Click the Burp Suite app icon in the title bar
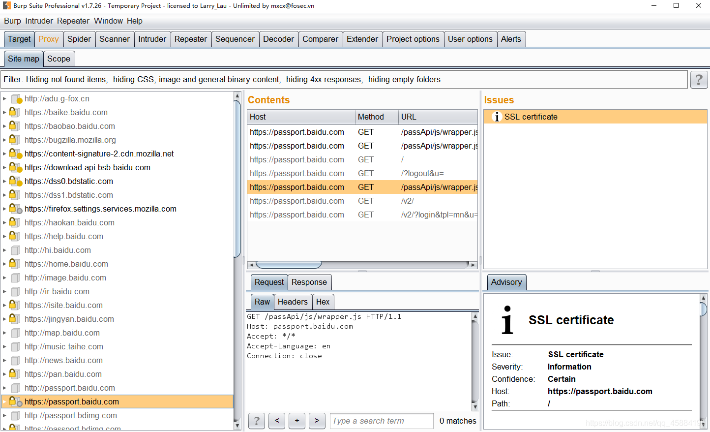710x432 pixels. [7, 5]
